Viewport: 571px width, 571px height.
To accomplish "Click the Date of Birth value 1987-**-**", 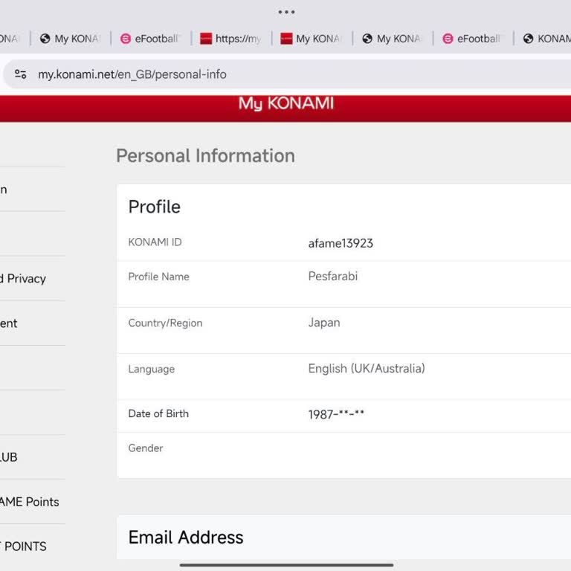I will (336, 414).
